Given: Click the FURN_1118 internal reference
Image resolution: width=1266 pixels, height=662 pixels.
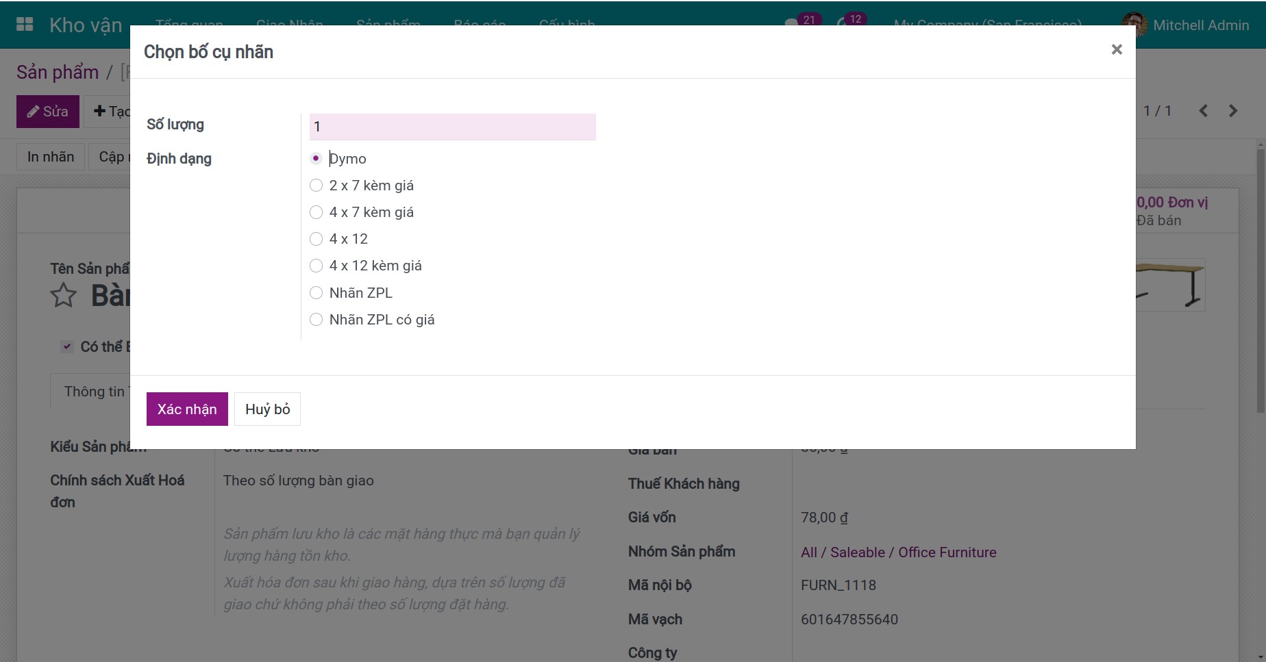Looking at the screenshot, I should click(839, 585).
